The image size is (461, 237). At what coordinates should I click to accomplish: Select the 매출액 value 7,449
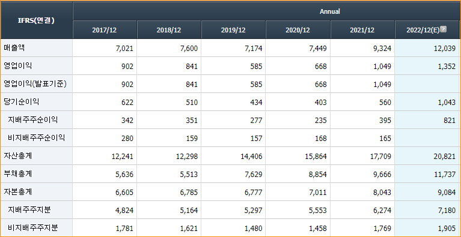(x=318, y=49)
